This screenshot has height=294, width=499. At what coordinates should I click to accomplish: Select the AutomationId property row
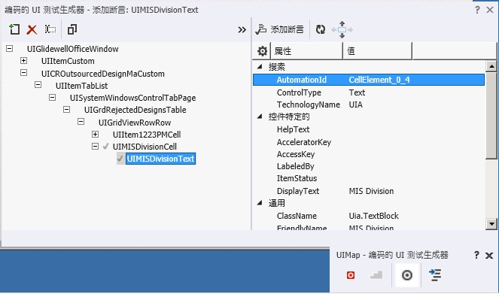coord(369,80)
